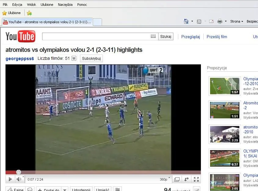Click the play button in the video player

point(10,179)
